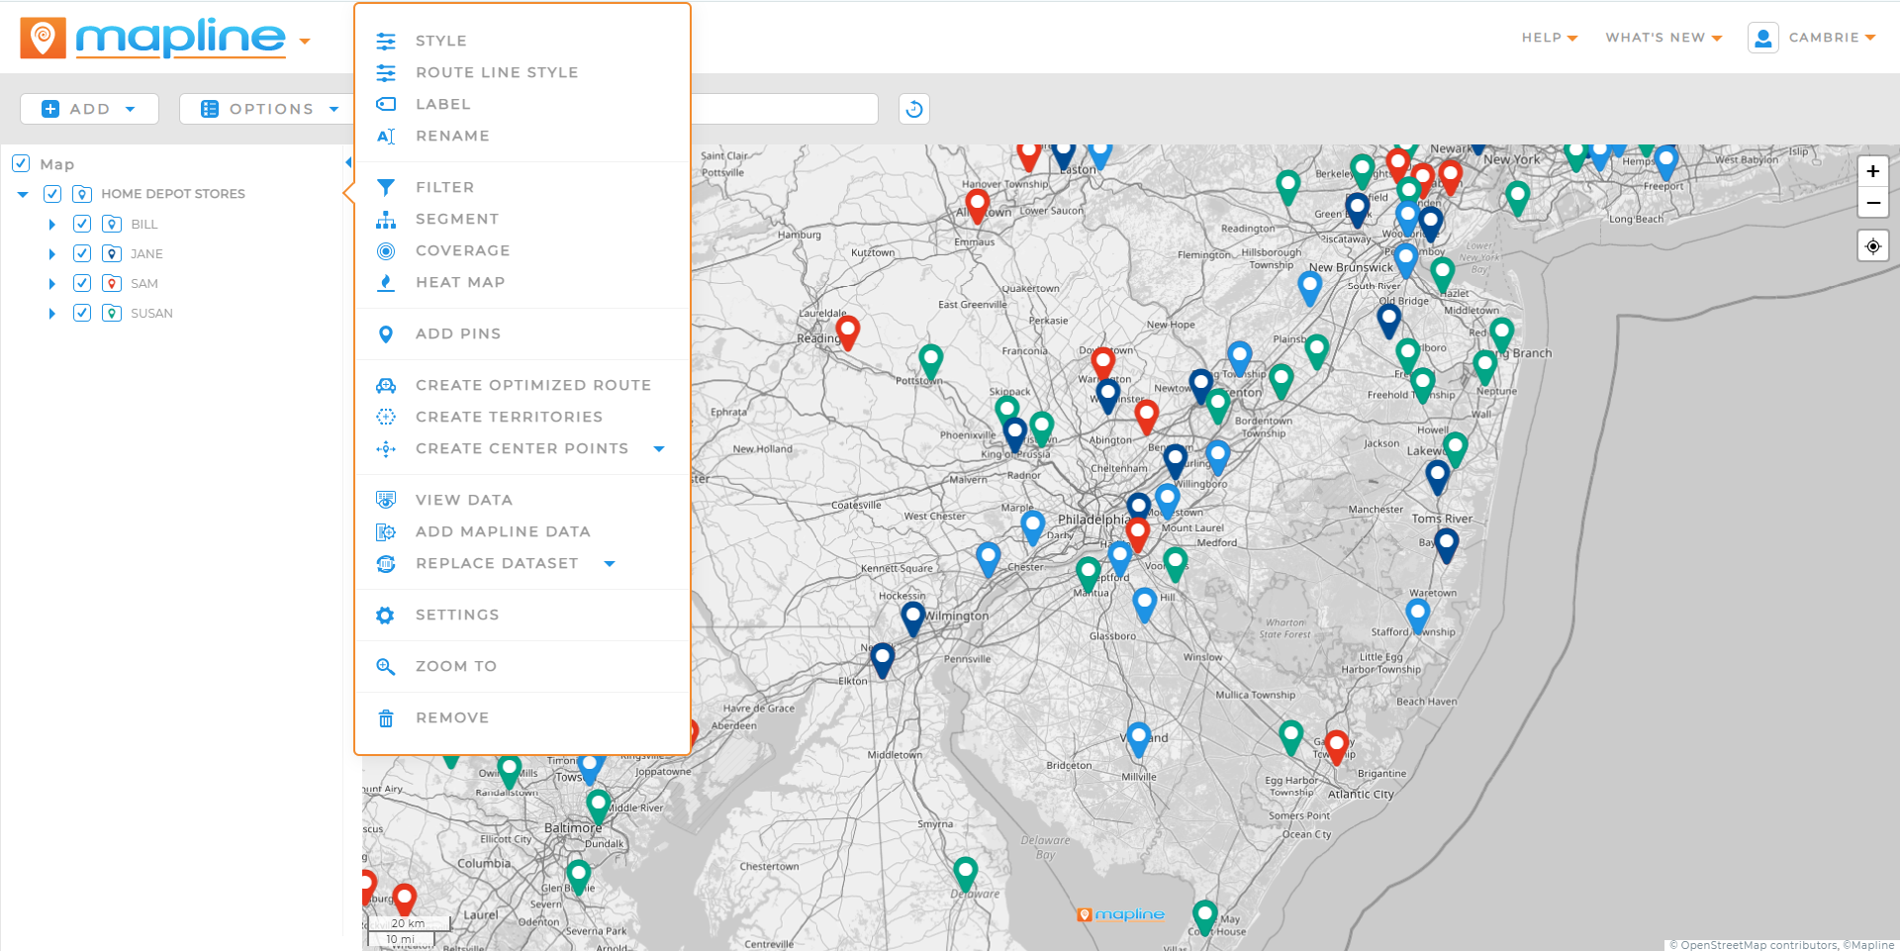
Task: Expand Replace Dataset submenu arrow
Action: click(x=610, y=563)
